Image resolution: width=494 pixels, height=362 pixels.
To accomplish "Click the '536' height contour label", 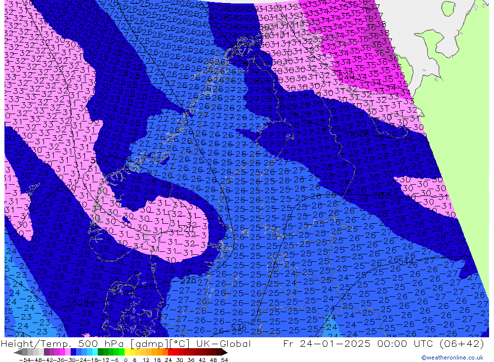I will click(x=239, y=328).
